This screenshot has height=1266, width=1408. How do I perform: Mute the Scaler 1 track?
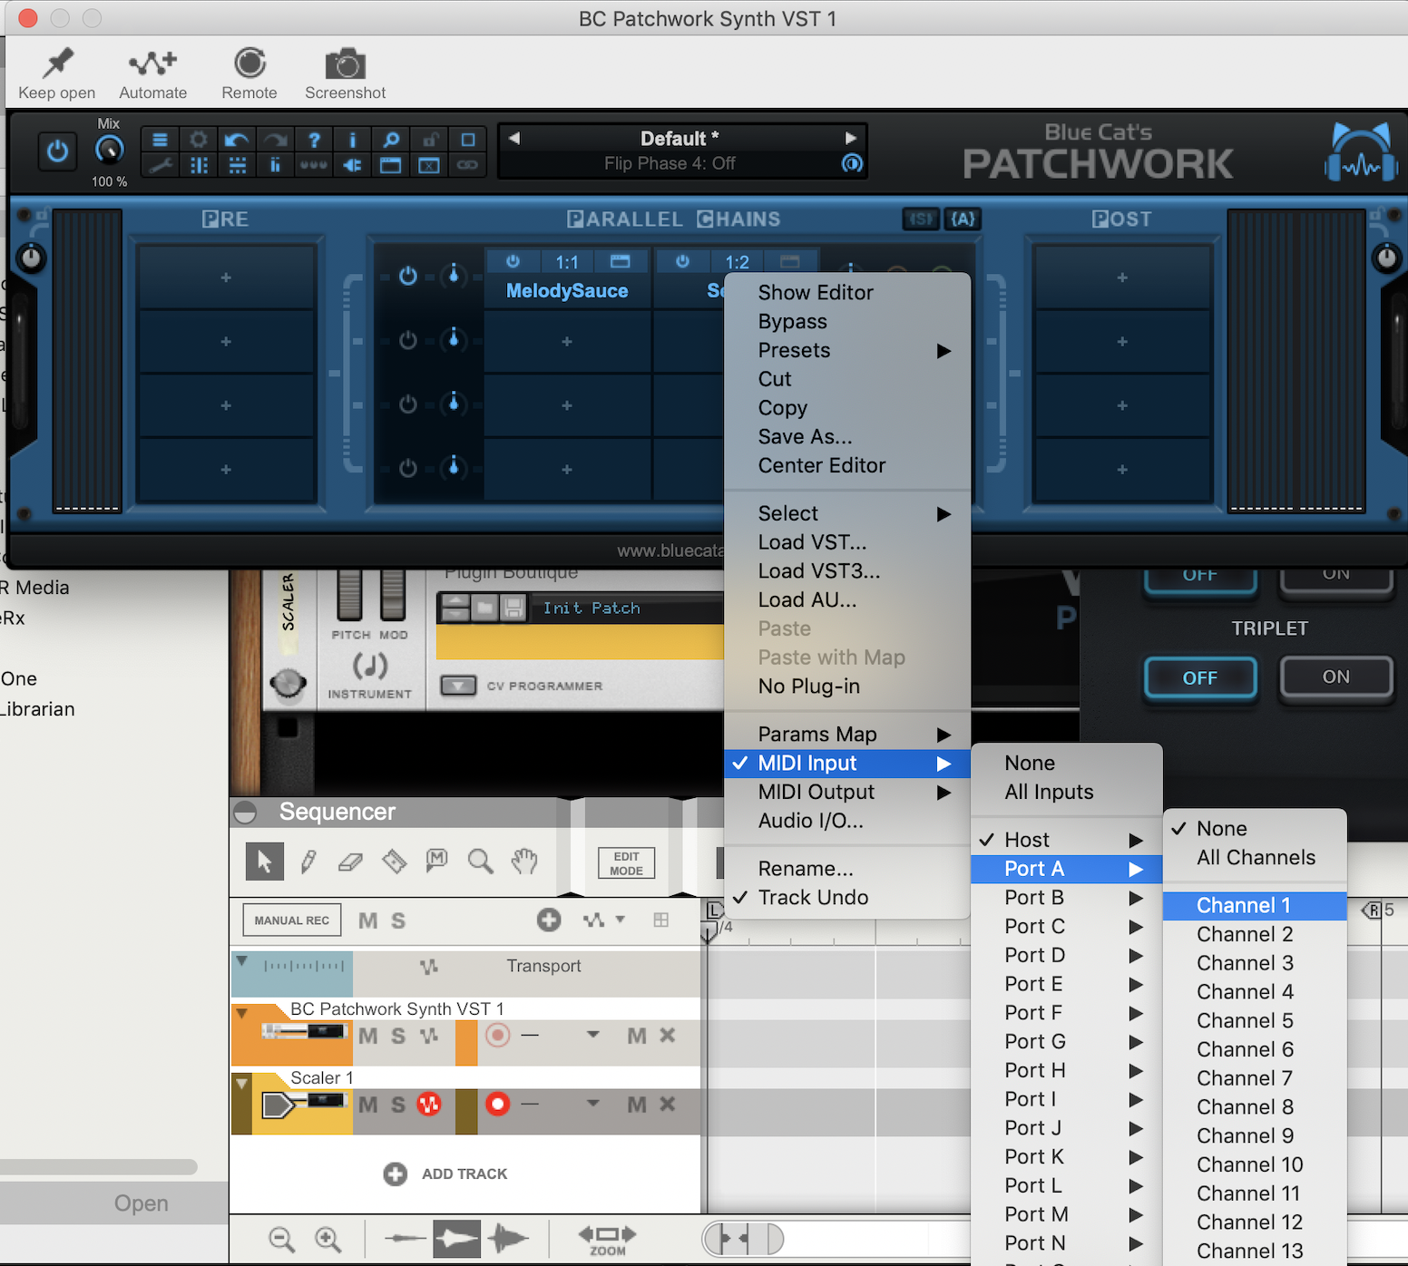pyautogui.click(x=367, y=1105)
